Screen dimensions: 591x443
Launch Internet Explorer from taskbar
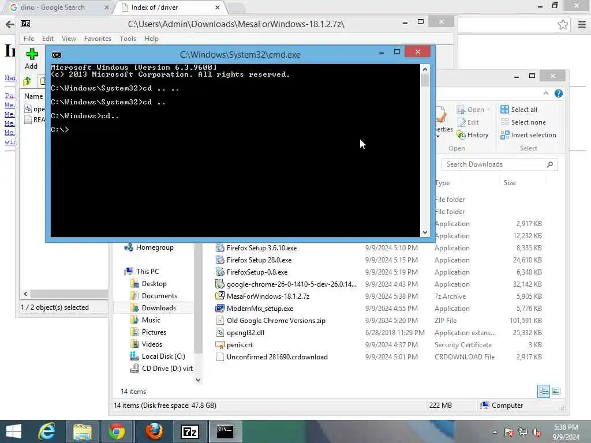click(47, 431)
